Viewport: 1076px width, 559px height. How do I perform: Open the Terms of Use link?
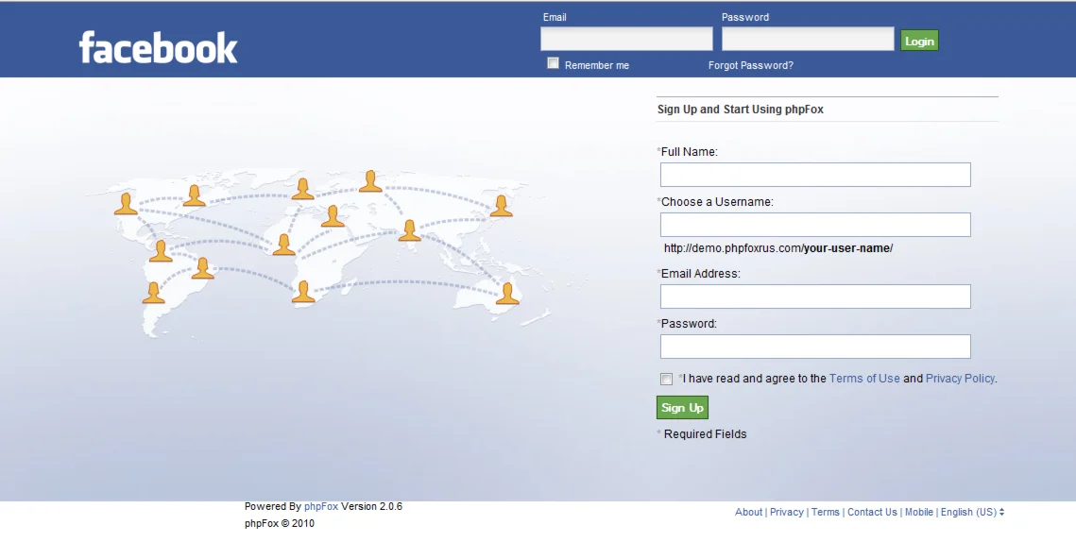(x=864, y=379)
